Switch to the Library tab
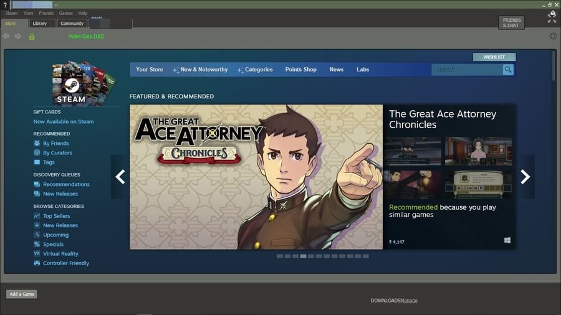This screenshot has height=315, width=561. (x=40, y=24)
